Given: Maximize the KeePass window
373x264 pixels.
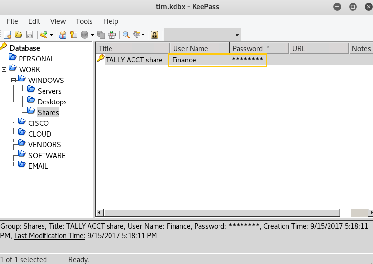Looking at the screenshot, I should [x=353, y=7].
